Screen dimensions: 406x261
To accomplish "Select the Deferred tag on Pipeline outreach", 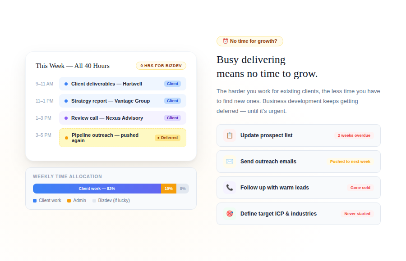I will [167, 138].
